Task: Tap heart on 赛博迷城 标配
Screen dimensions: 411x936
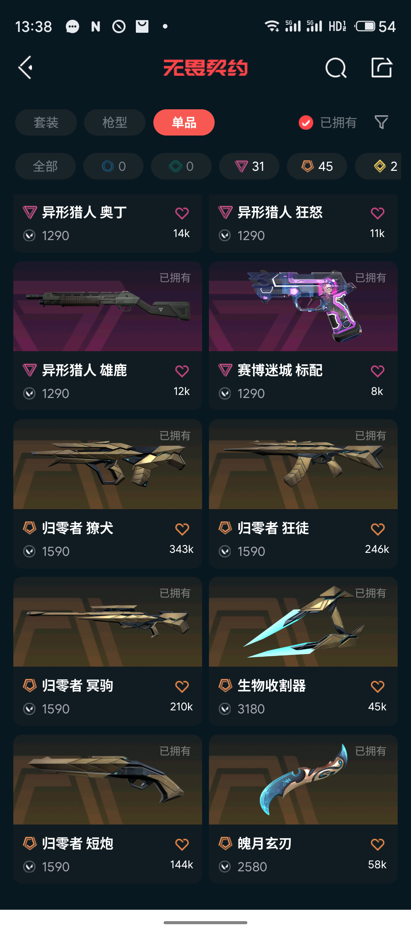Action: pos(378,371)
